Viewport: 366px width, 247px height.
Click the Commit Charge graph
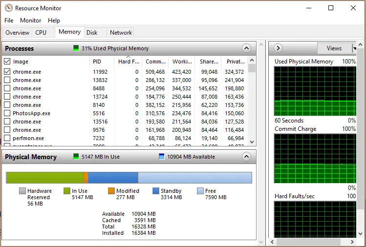pos(315,159)
